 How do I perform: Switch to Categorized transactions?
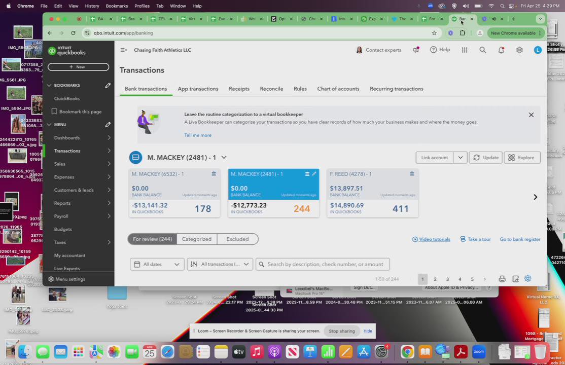[197, 239]
